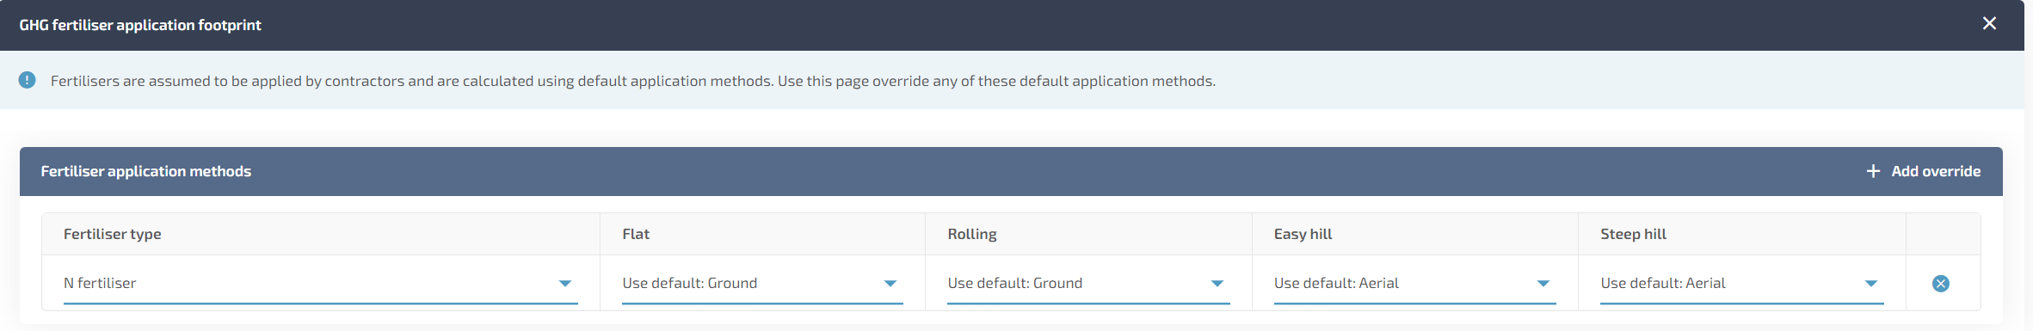Click the Easy hill 'Use default: Aerial' value
Screen dimensions: 2033x331
click(x=1336, y=283)
